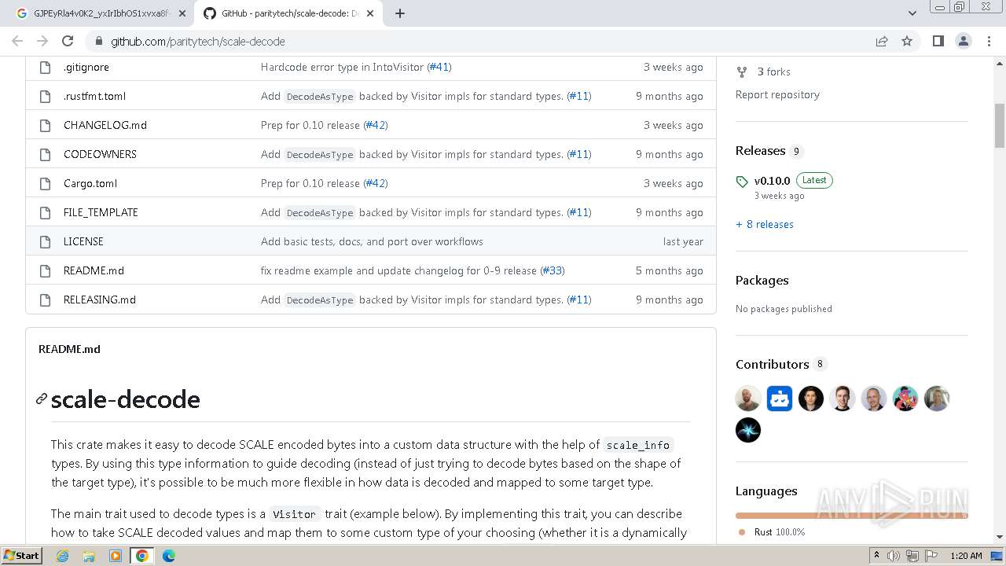Close the GitHub scale-decode tab
Screen dimensions: 1006x566
click(x=370, y=13)
